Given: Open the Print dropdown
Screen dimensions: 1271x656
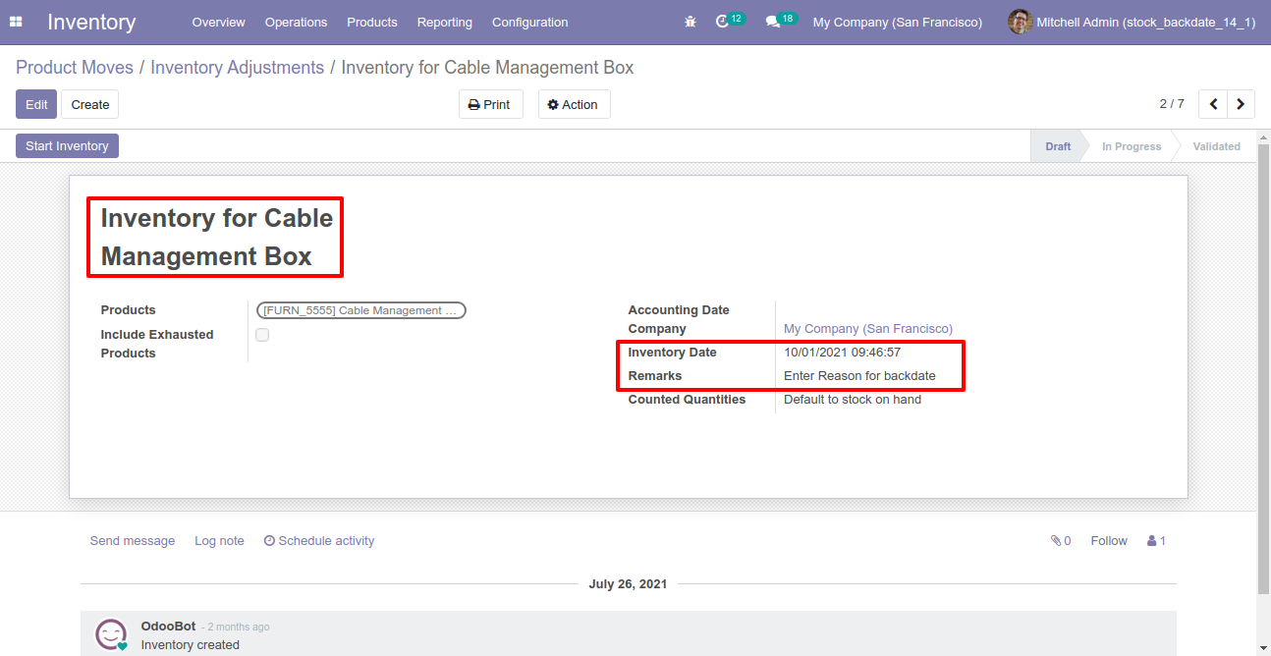Looking at the screenshot, I should [x=490, y=104].
